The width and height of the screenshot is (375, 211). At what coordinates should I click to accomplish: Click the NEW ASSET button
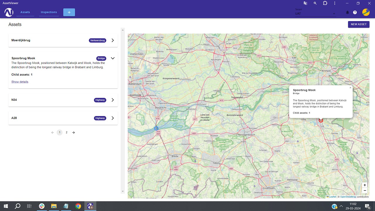(x=359, y=24)
